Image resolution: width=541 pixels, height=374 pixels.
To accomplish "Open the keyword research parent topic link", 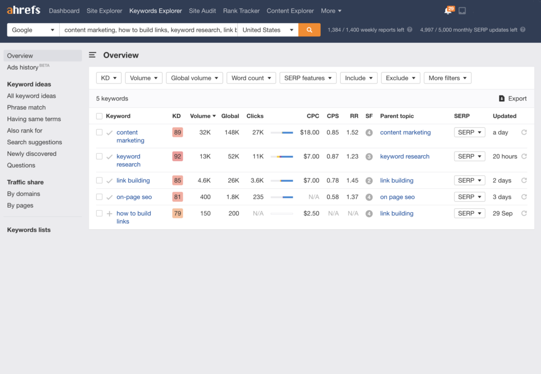I will tap(405, 156).
